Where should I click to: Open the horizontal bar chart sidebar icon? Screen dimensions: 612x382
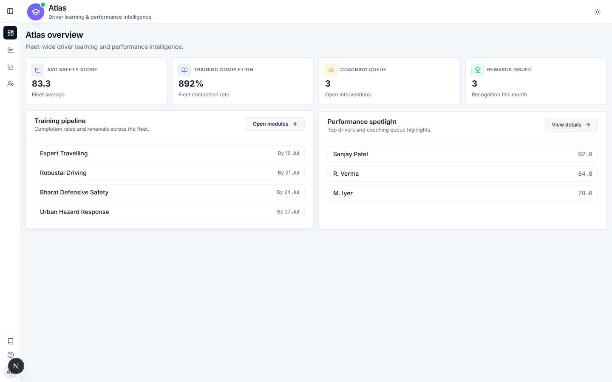point(10,50)
